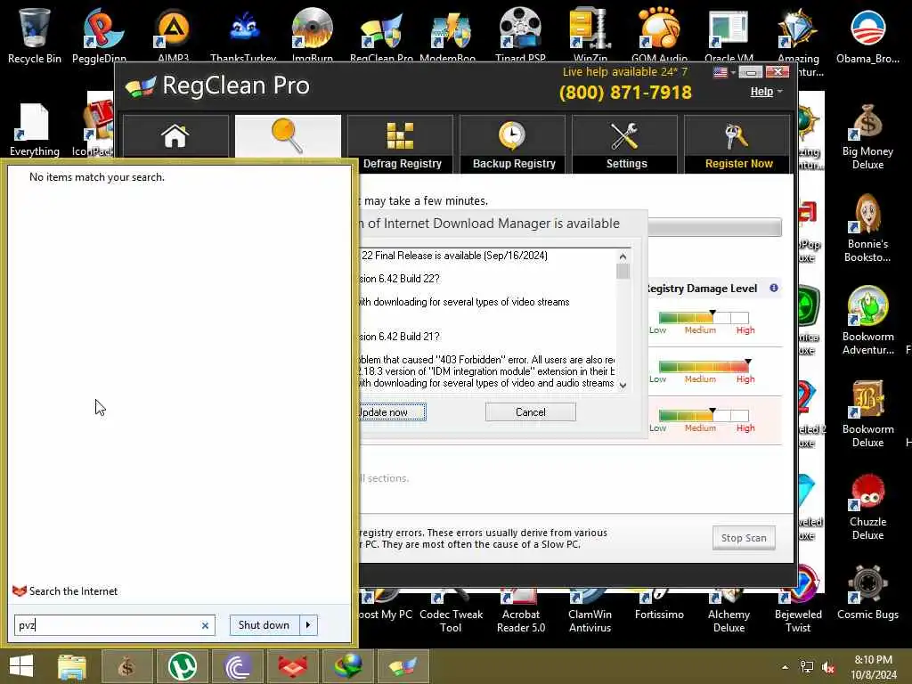Open the WinZip desktop shortcut
Viewport: 912px width, 684px height.
coord(590,35)
